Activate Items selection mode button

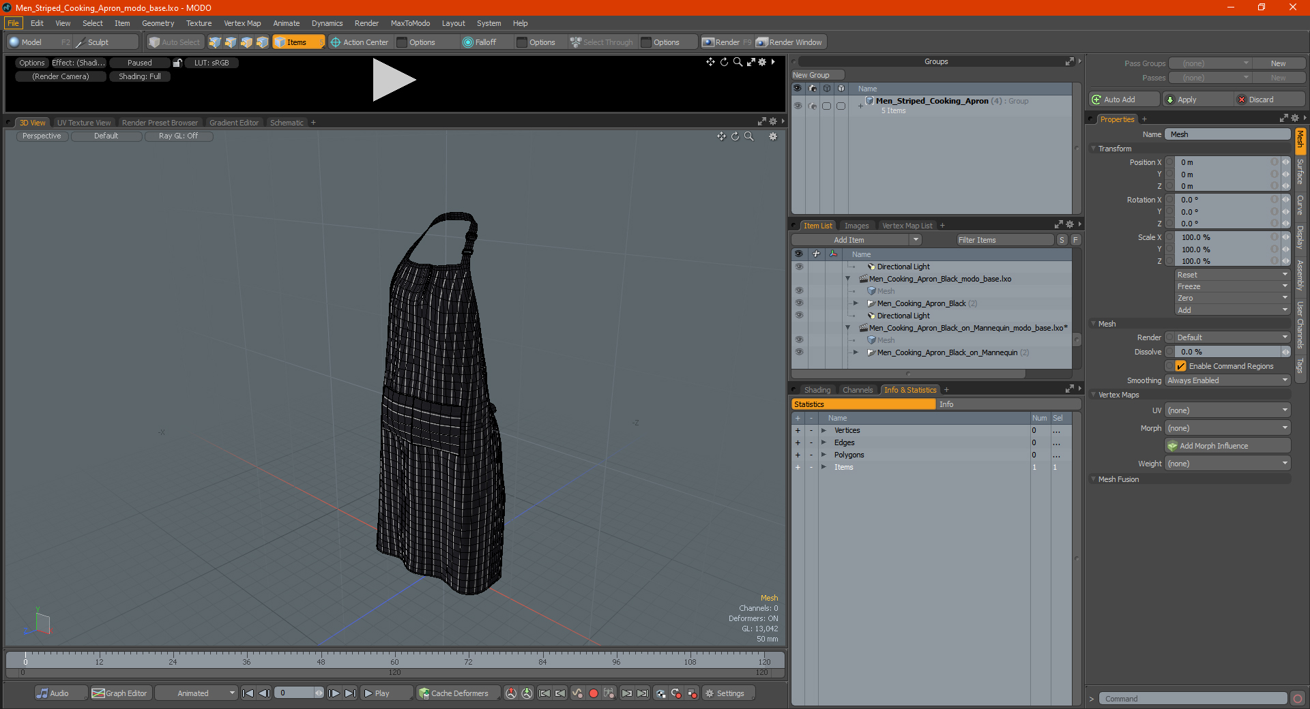coord(298,42)
